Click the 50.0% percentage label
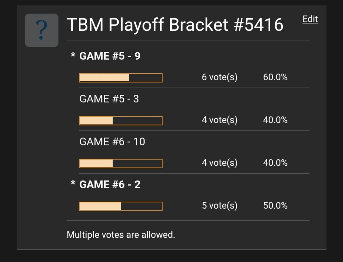 (275, 206)
